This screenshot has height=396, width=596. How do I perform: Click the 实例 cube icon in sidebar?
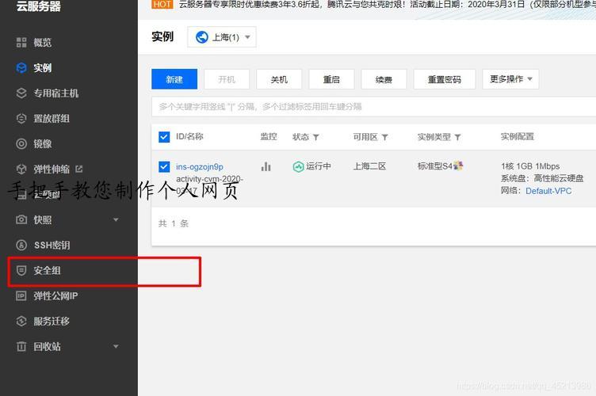tap(21, 68)
